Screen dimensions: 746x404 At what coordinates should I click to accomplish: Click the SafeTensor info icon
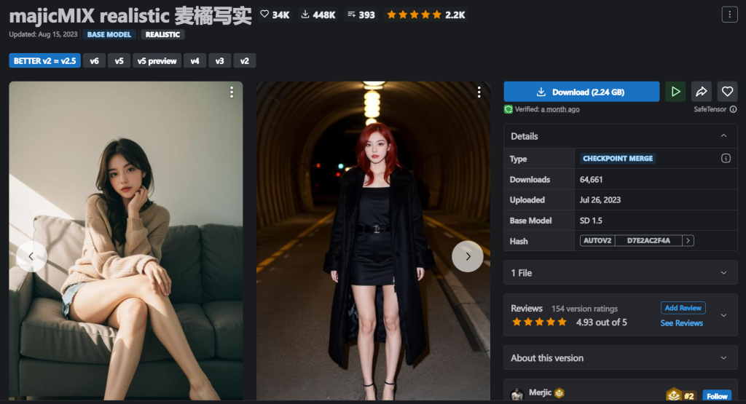tap(733, 109)
